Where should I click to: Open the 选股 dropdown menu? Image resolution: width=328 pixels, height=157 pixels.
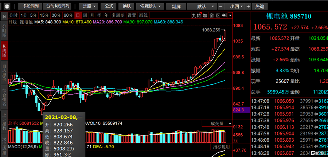coord(89,6)
